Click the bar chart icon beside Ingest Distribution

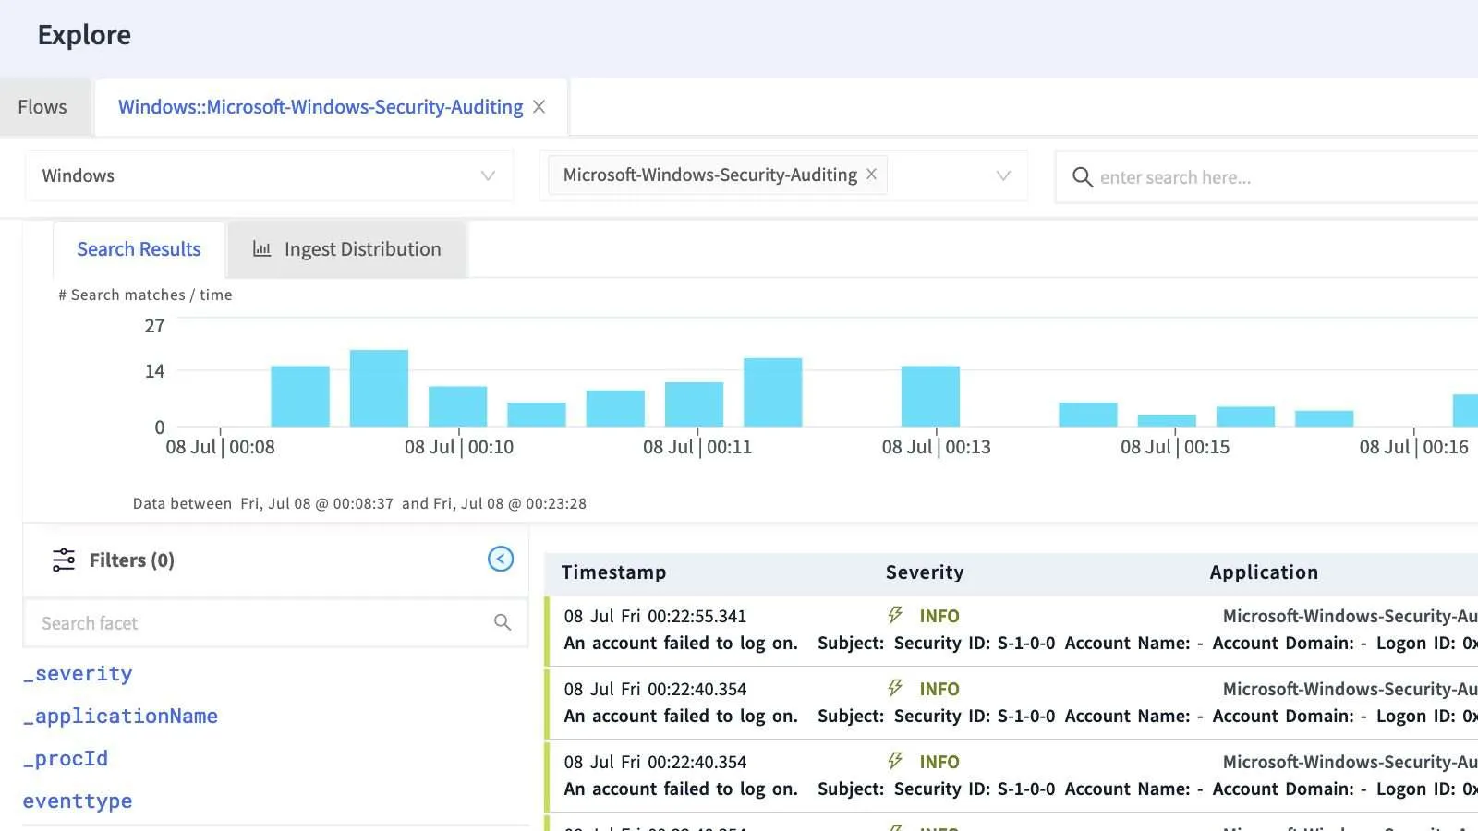click(x=262, y=249)
